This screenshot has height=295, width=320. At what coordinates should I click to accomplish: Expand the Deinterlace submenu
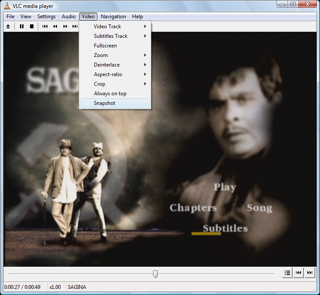(x=115, y=65)
